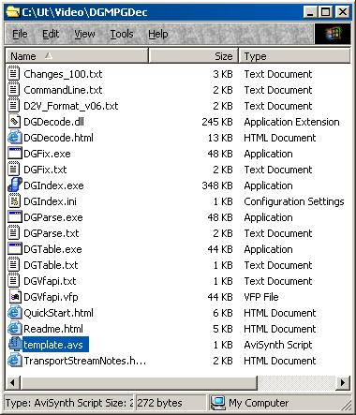The height and width of the screenshot is (415, 356).
Task: Select the D2V_Format_v06.txt file name
Action: 71,106
